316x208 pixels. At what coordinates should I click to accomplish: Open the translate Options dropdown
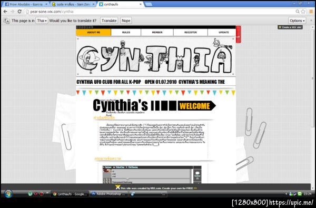pyautogui.click(x=297, y=21)
